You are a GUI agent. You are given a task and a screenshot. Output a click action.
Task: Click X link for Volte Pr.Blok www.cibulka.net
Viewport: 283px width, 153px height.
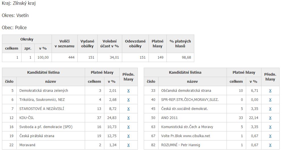coord(270,136)
